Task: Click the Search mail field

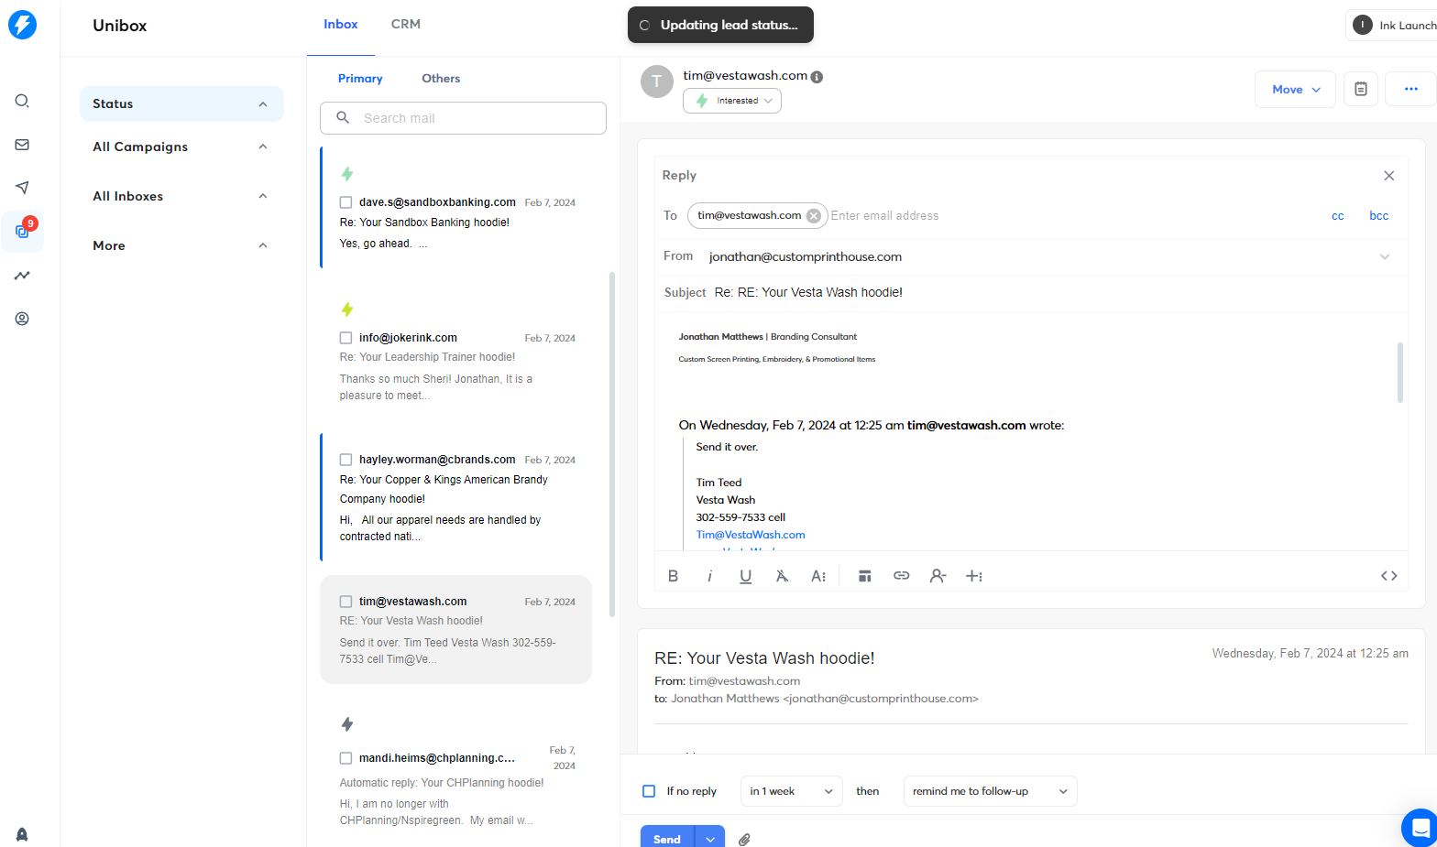Action: (x=463, y=118)
